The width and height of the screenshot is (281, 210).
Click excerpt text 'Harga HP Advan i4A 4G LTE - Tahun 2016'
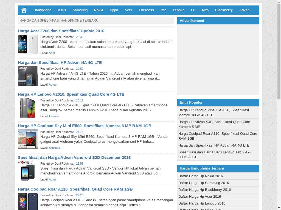(100, 76)
